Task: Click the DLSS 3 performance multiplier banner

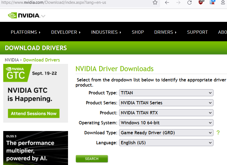Action: (36, 148)
